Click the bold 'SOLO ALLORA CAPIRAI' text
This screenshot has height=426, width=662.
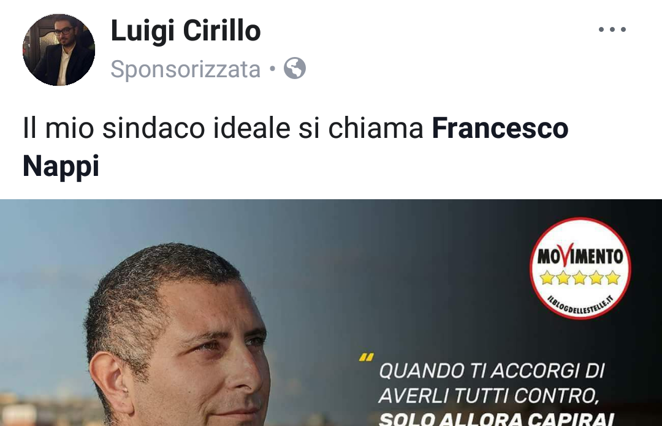click(x=496, y=419)
